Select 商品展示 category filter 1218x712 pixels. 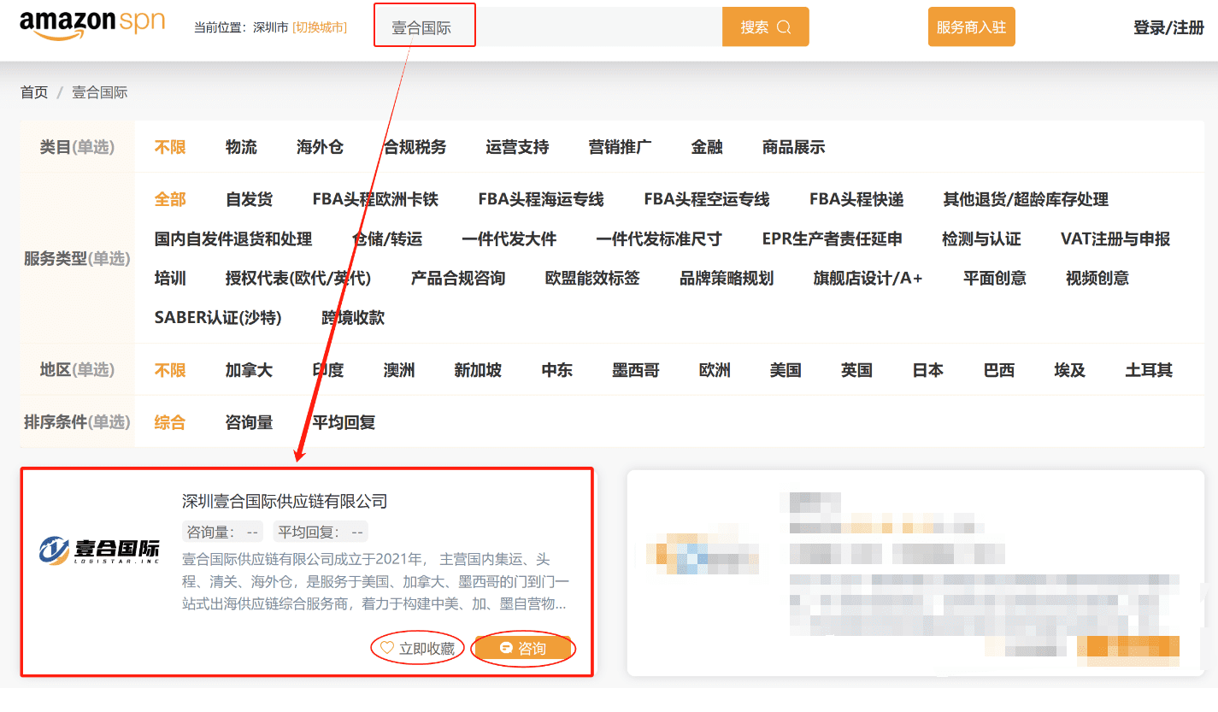pyautogui.click(x=793, y=147)
